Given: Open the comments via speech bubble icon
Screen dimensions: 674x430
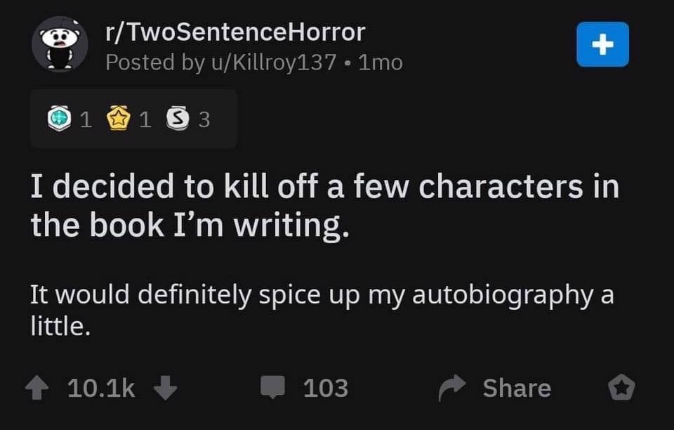Looking at the screenshot, I should 274,387.
